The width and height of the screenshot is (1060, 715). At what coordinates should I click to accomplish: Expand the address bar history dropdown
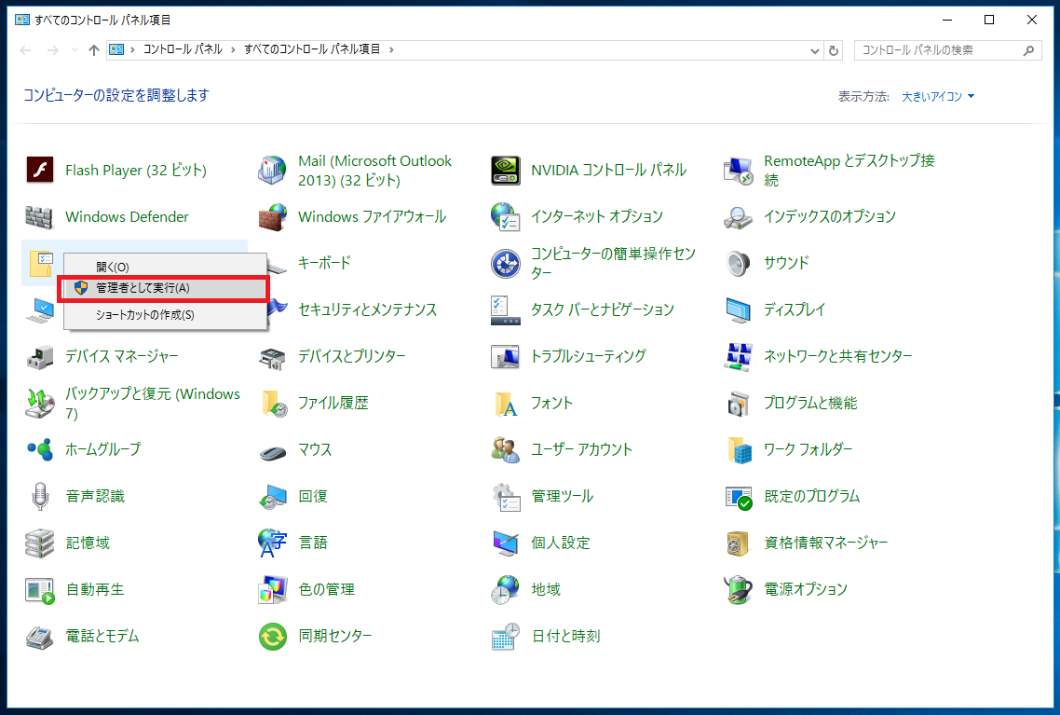pos(815,50)
